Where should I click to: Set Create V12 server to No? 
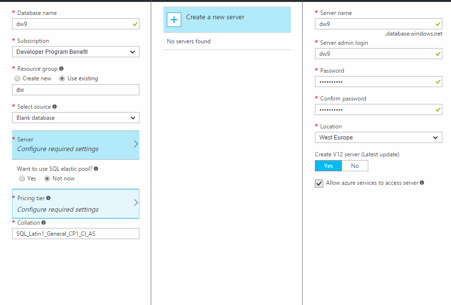pyautogui.click(x=355, y=166)
